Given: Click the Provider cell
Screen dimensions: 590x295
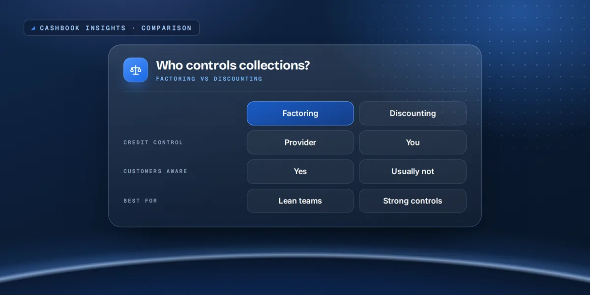Looking at the screenshot, I should (x=300, y=143).
